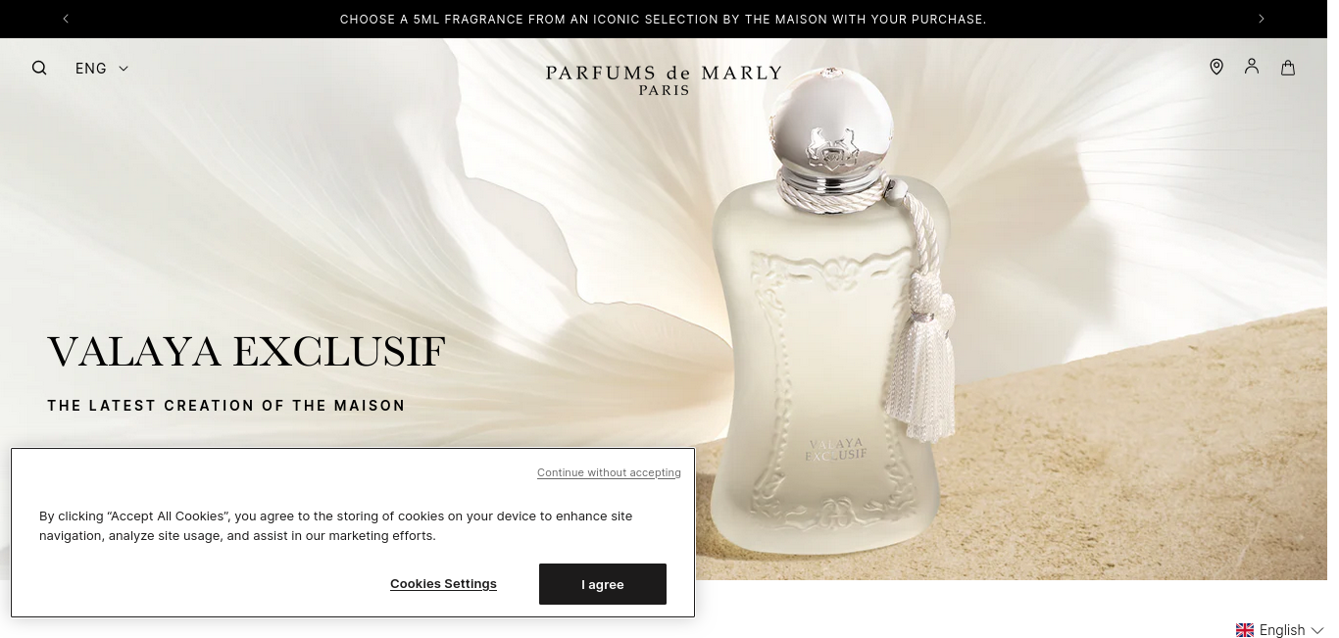Open Cookies Settings
This screenshot has height=638, width=1339.
click(443, 584)
